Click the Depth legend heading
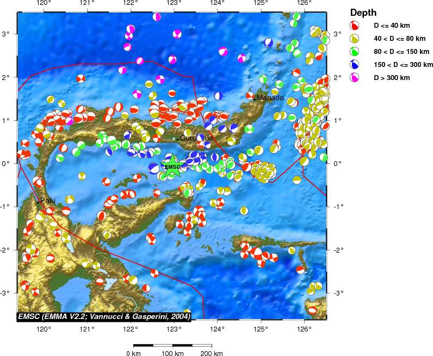This screenshot has height=356, width=433. pos(362,13)
